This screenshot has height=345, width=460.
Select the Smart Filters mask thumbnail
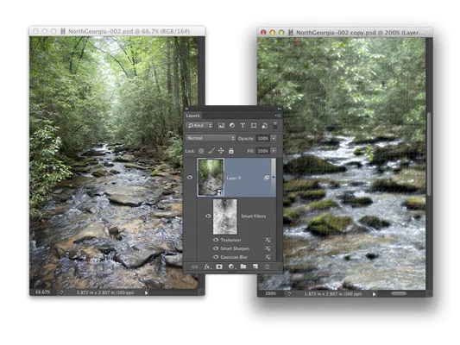225,216
